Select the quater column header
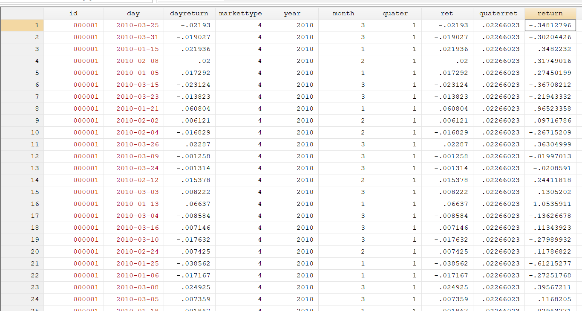Screen dimensions: 582x311 point(395,13)
